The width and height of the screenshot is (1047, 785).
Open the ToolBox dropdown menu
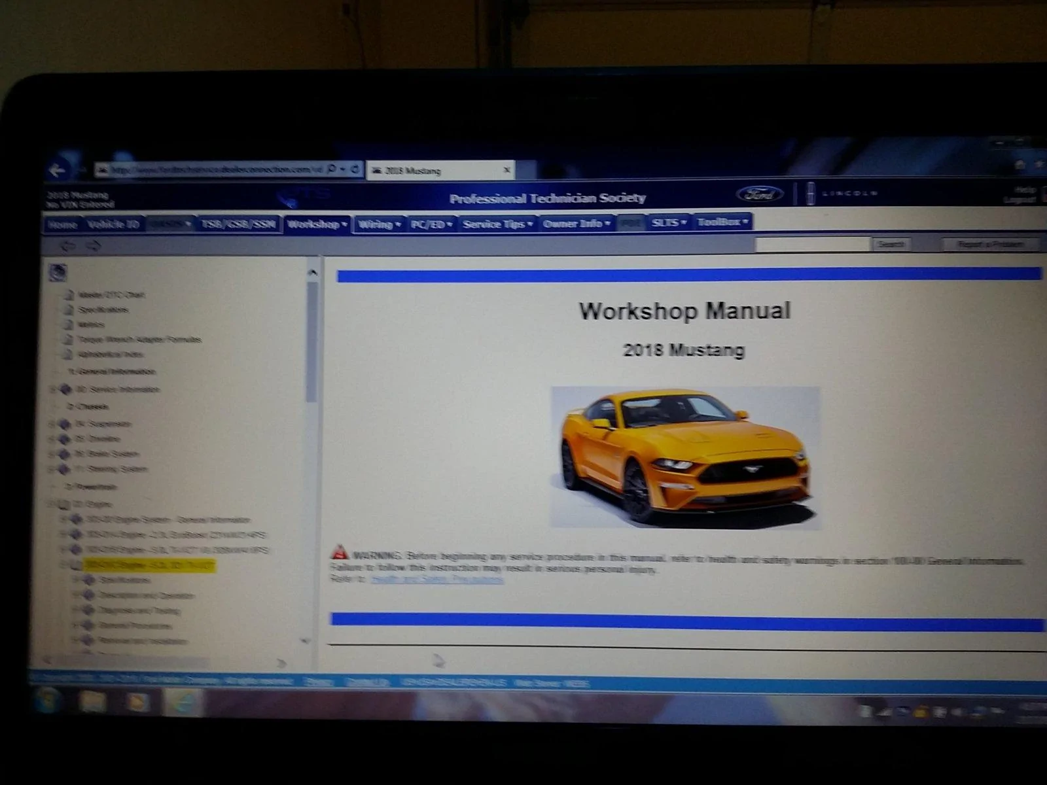coord(722,222)
